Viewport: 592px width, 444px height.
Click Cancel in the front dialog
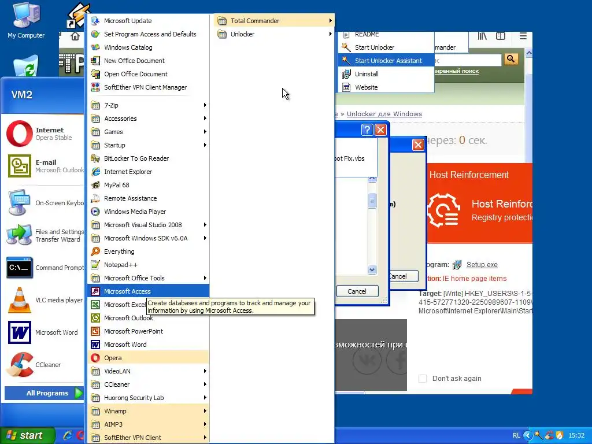coord(357,291)
